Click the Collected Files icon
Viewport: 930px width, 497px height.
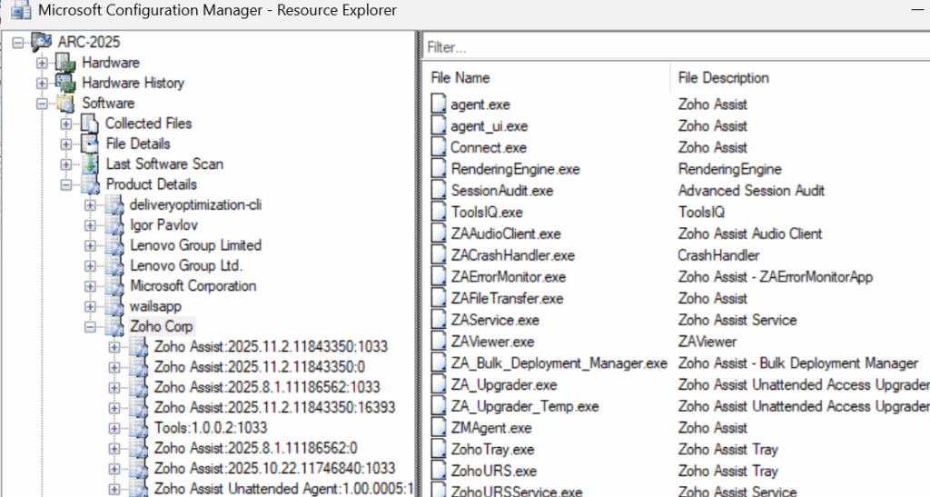click(89, 124)
